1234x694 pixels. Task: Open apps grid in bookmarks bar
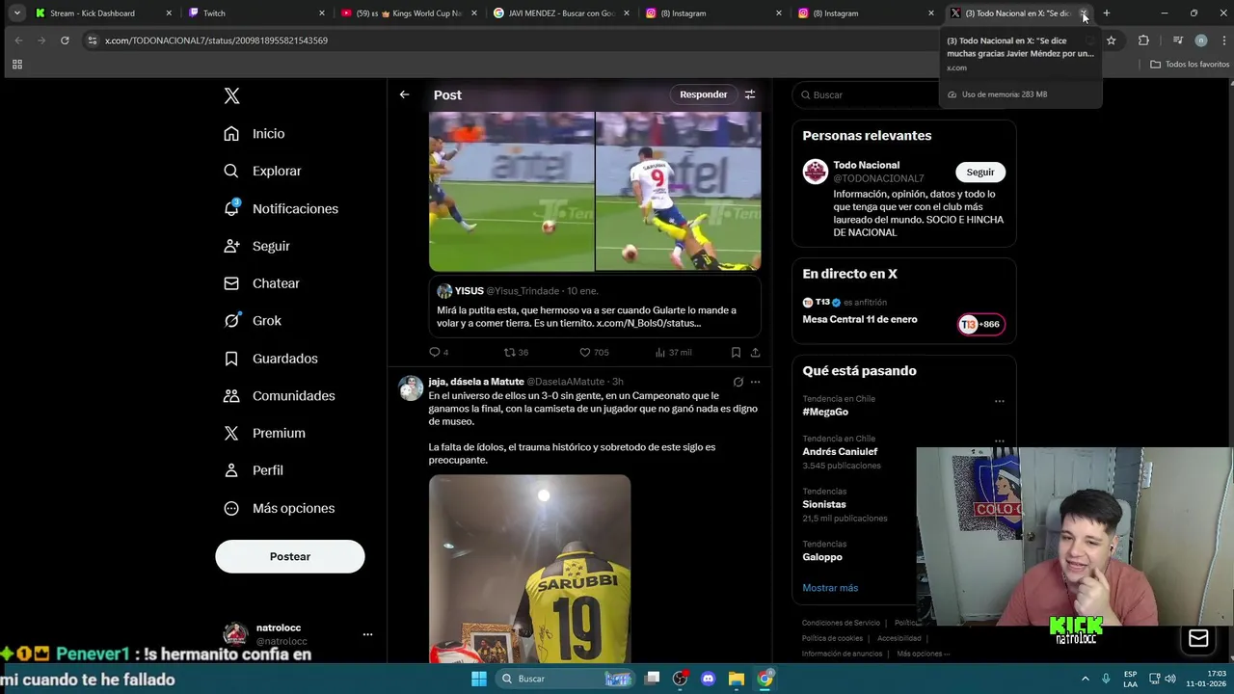click(16, 65)
